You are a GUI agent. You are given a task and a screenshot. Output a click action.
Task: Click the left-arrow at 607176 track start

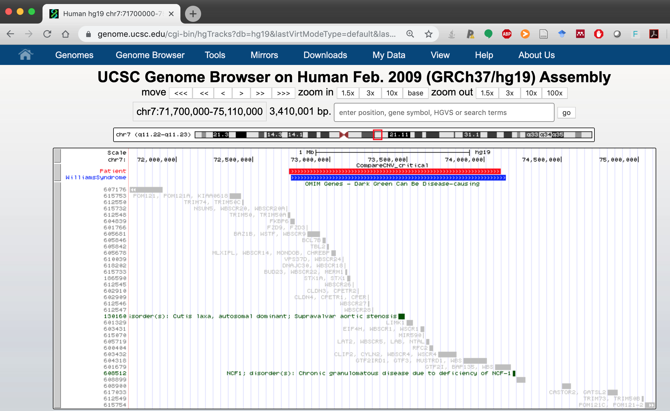pos(133,190)
